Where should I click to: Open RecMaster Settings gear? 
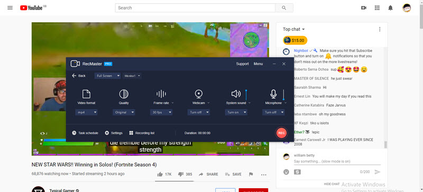point(107,133)
